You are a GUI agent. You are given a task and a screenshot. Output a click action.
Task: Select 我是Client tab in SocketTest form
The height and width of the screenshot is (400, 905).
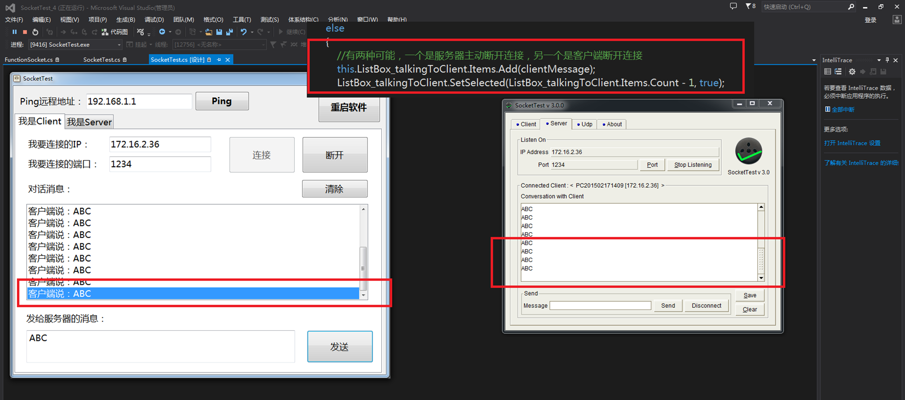40,121
